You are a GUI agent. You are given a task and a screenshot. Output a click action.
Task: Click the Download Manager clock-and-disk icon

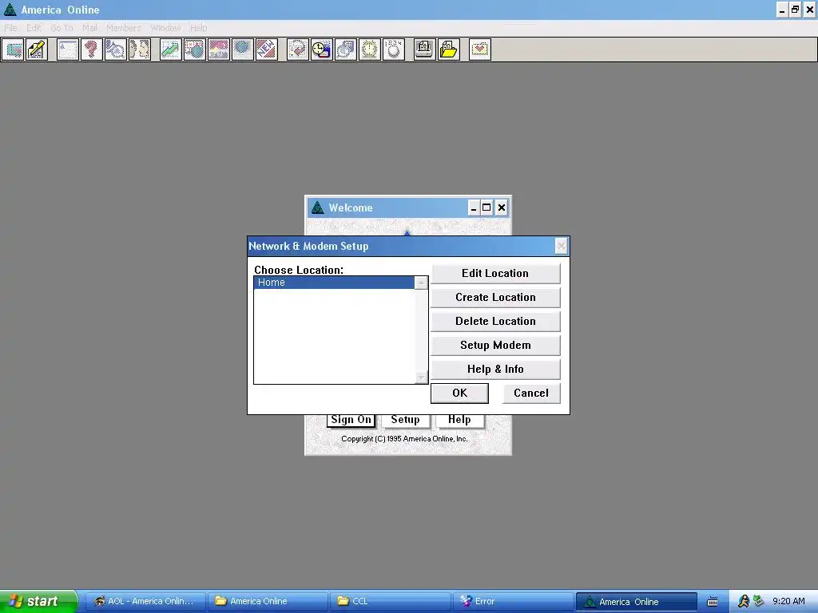(322, 49)
